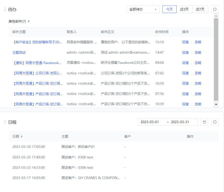Open the calendar icon next to the date range
Viewport: 224px width, 192px height.
pos(204,122)
